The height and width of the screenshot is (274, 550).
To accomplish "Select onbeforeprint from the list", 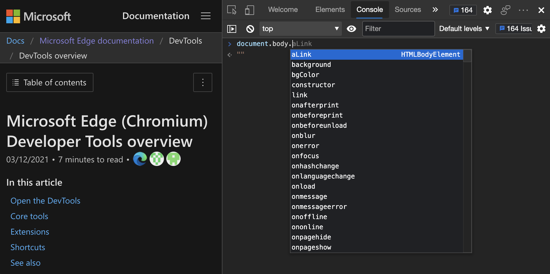I will click(x=377, y=115).
